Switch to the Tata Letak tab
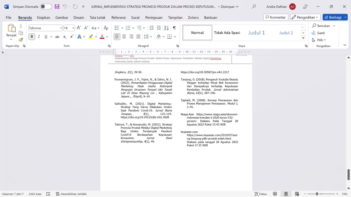Viewport: 351px width, 197px height. 97,18
